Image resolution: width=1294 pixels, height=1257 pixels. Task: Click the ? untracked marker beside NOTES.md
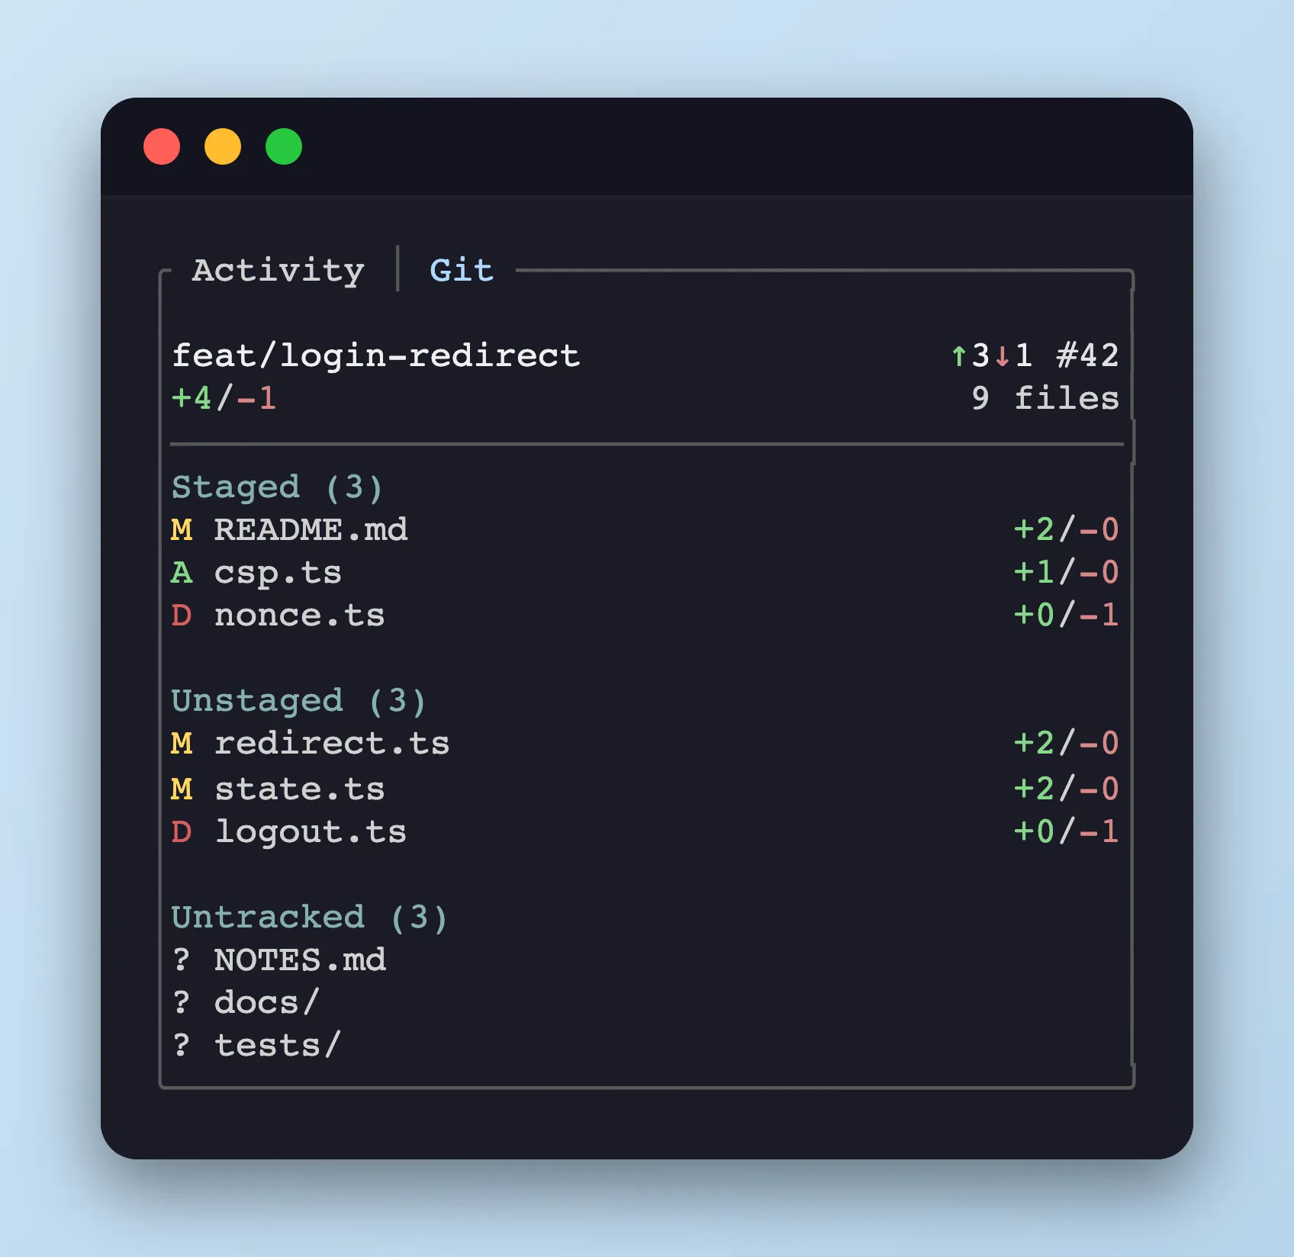coord(182,960)
